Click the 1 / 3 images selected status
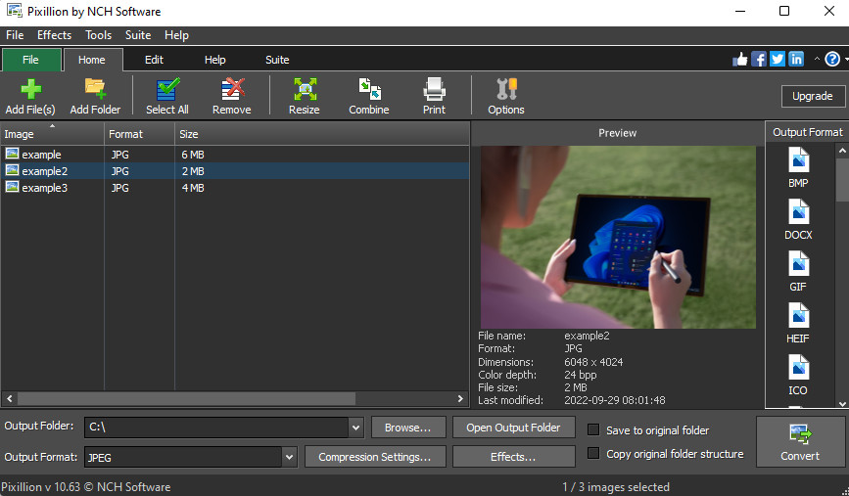Screen dimensions: 849x496 pos(616,487)
